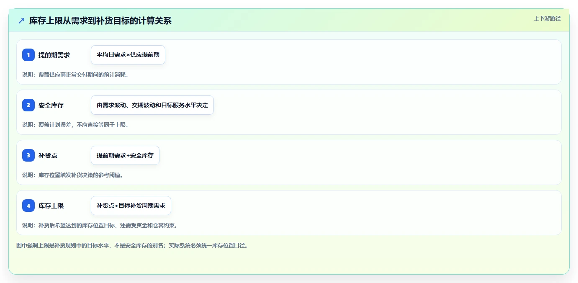
Task: Select the 补货点 step label
Action: 48,155
